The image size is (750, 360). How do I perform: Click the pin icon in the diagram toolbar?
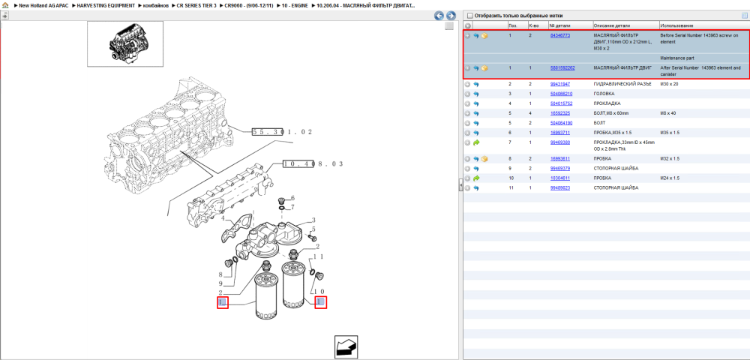pos(4,15)
